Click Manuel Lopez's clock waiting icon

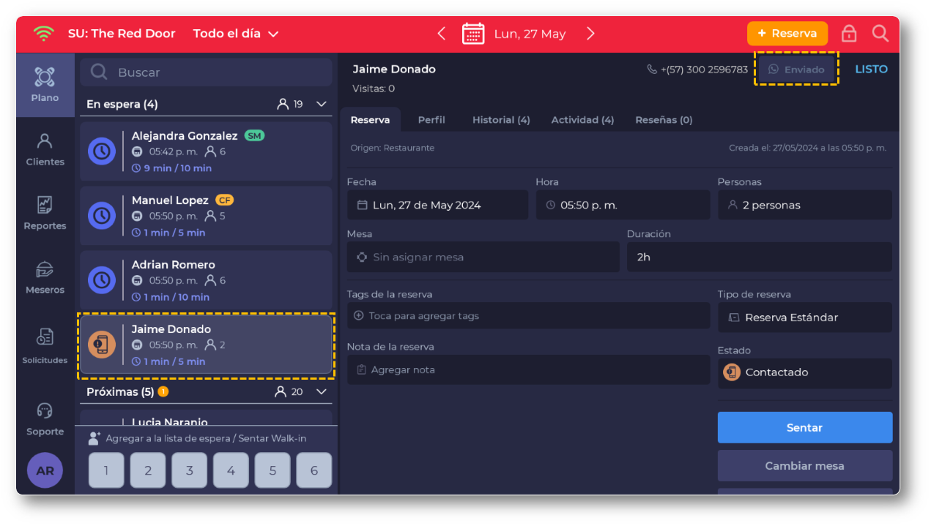(x=102, y=216)
